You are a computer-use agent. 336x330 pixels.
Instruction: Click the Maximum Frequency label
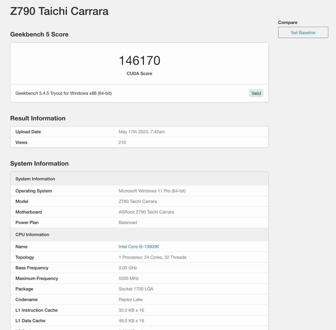click(x=37, y=278)
